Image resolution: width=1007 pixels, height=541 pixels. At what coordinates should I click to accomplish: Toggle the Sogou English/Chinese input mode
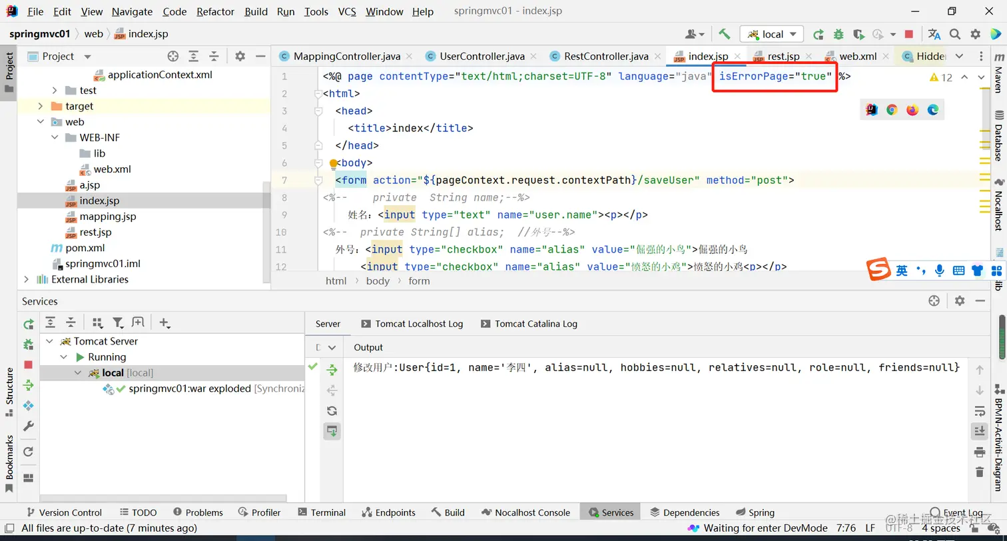[901, 270]
